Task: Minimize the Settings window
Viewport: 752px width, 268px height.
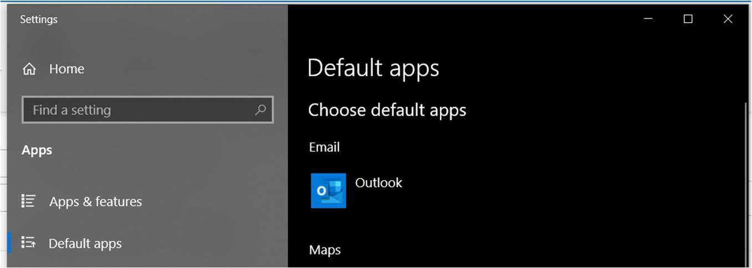Action: (x=648, y=19)
